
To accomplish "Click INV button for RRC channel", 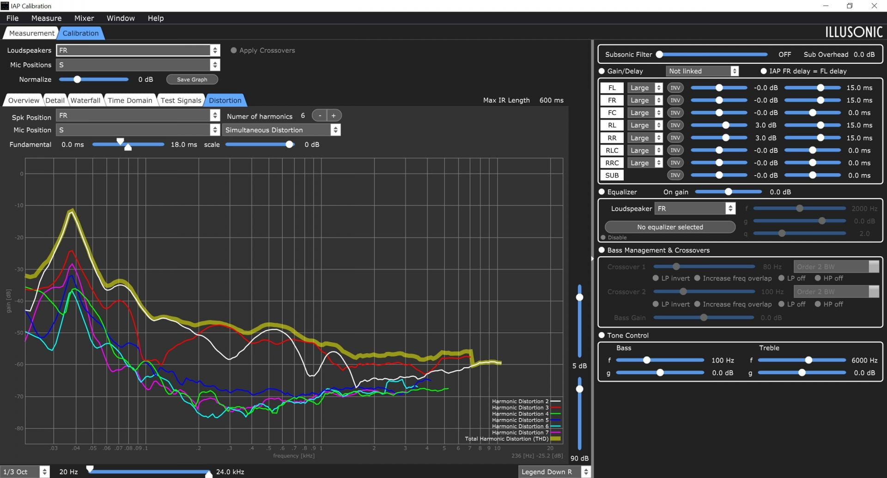I will (x=675, y=163).
